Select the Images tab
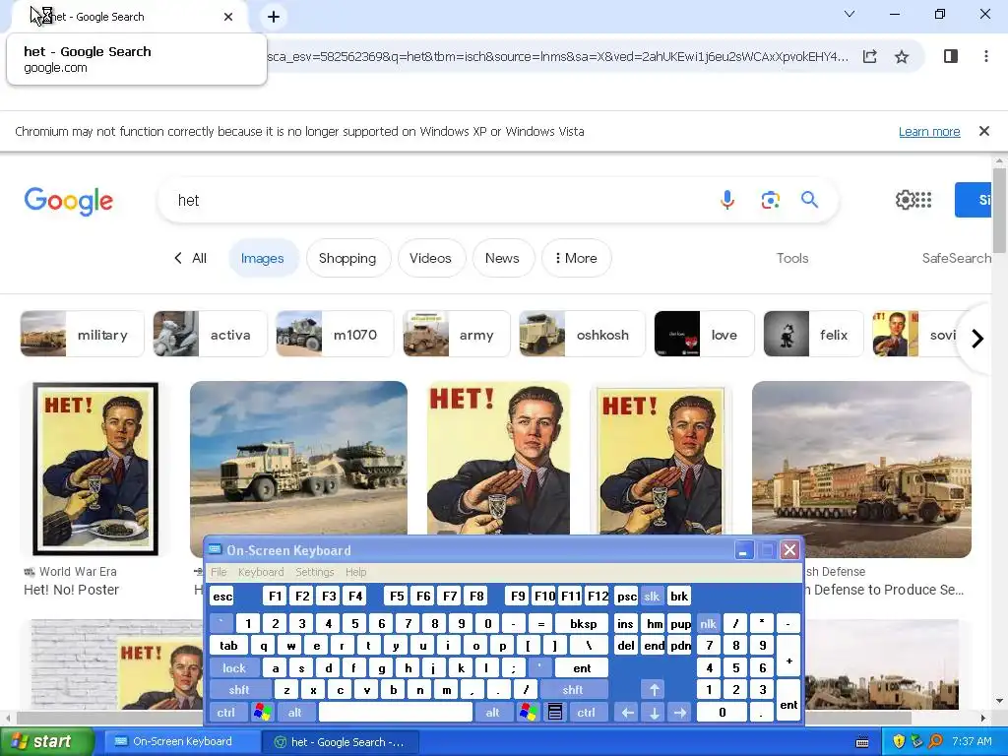Viewport: 1008px width, 756px height. 262,258
